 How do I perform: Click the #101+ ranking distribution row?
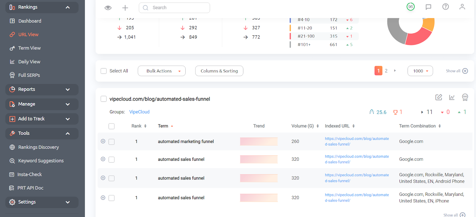point(324,45)
